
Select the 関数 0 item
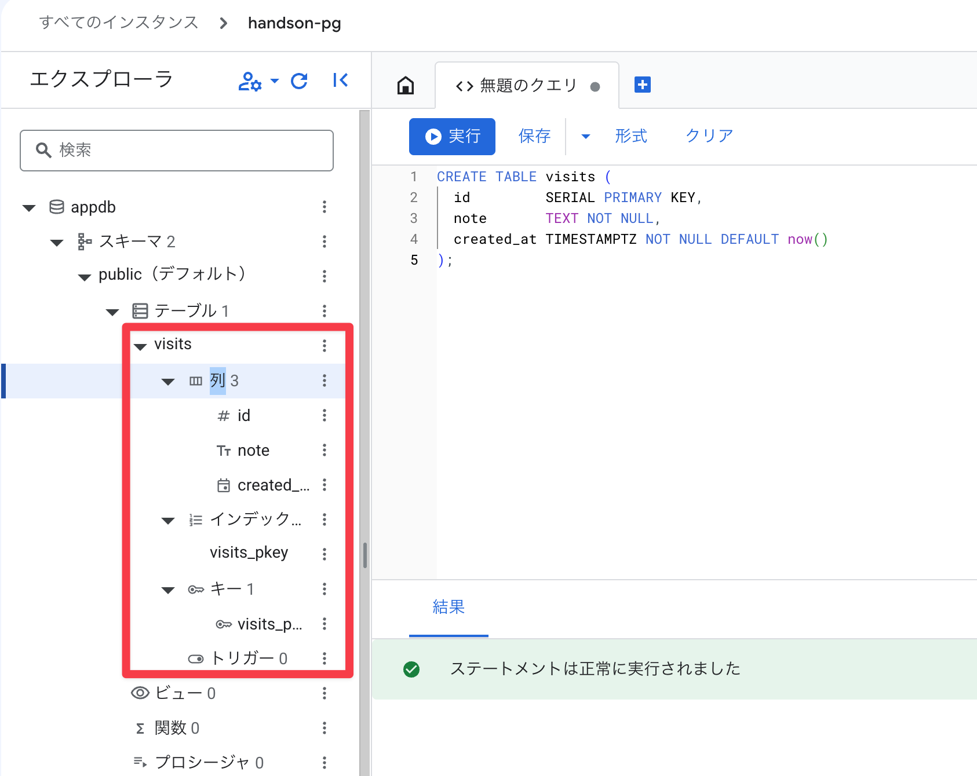[x=167, y=728]
